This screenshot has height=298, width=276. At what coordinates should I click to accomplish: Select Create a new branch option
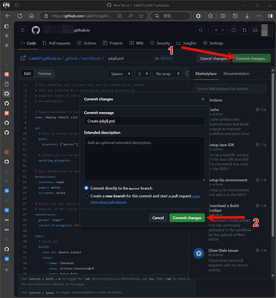pos(86,196)
